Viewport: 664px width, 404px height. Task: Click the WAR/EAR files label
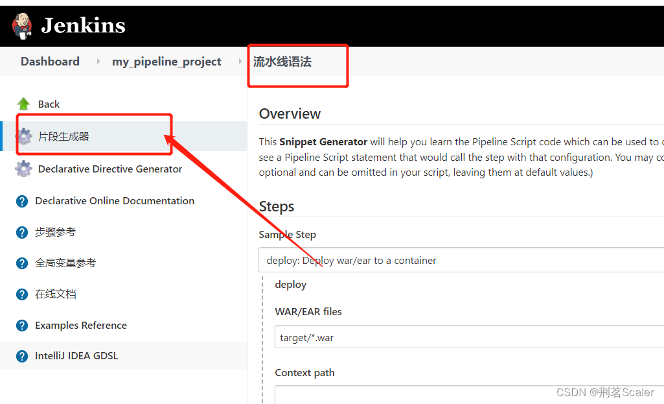tap(308, 311)
